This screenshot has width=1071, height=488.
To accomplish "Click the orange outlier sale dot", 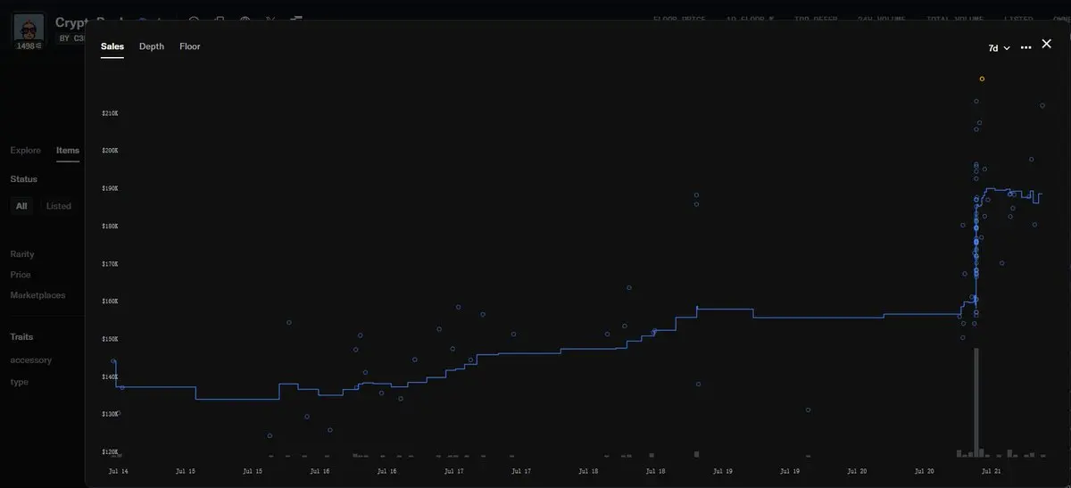I will coord(982,79).
